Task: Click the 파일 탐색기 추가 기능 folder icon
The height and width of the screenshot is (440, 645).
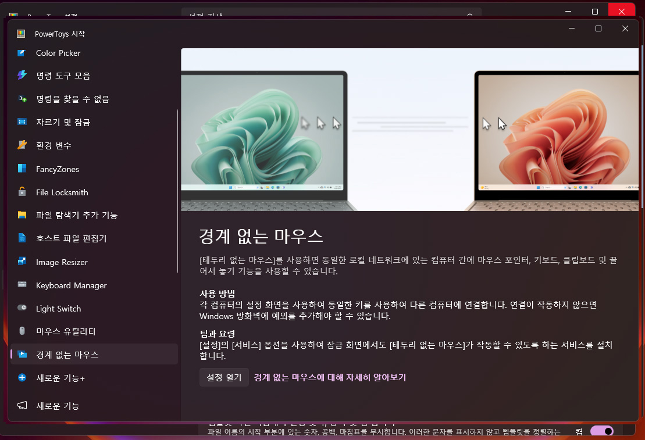Action: pyautogui.click(x=22, y=214)
